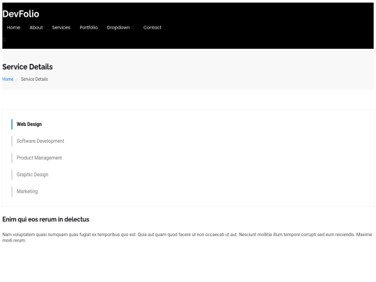This screenshot has width=376, height=282.
Task: Open Services in the navigation bar
Action: coord(61,28)
